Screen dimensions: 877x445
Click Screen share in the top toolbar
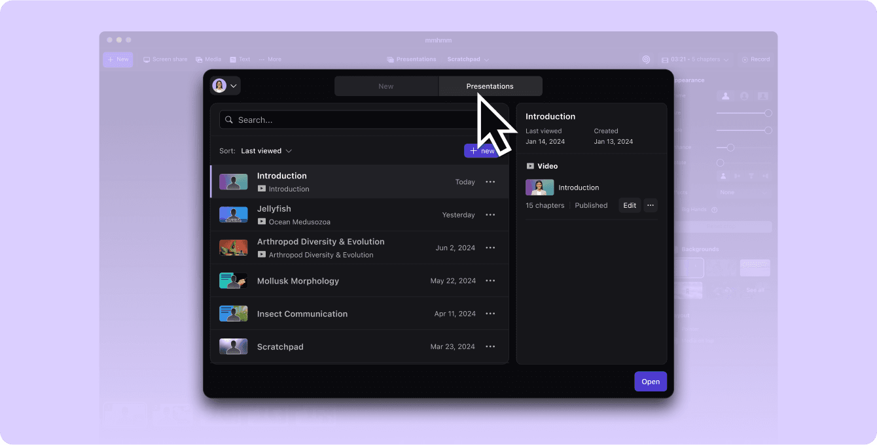(x=165, y=59)
